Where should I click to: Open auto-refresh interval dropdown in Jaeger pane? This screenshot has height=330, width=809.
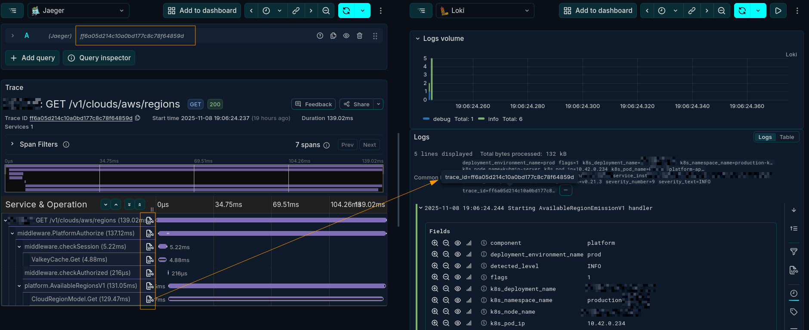[362, 10]
